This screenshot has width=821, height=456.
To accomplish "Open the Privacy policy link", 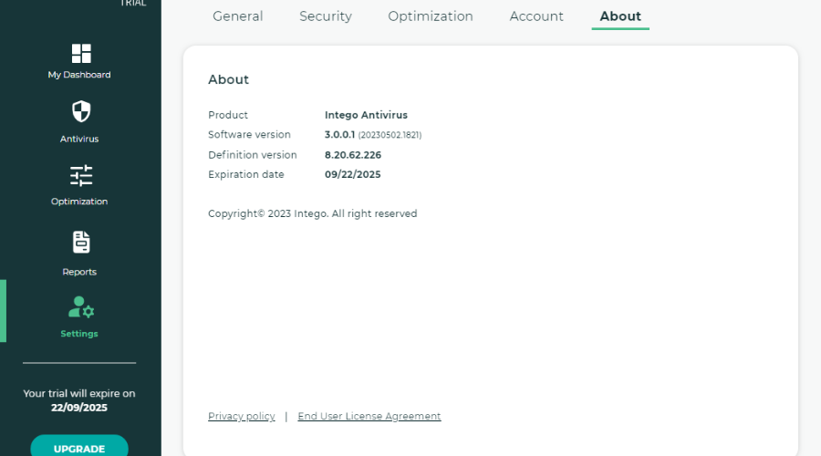I will click(x=242, y=416).
